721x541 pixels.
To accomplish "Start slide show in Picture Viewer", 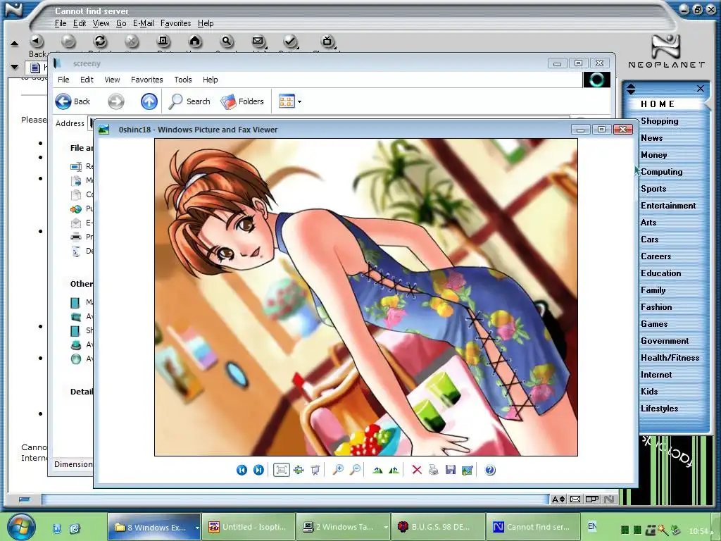I will [x=315, y=470].
